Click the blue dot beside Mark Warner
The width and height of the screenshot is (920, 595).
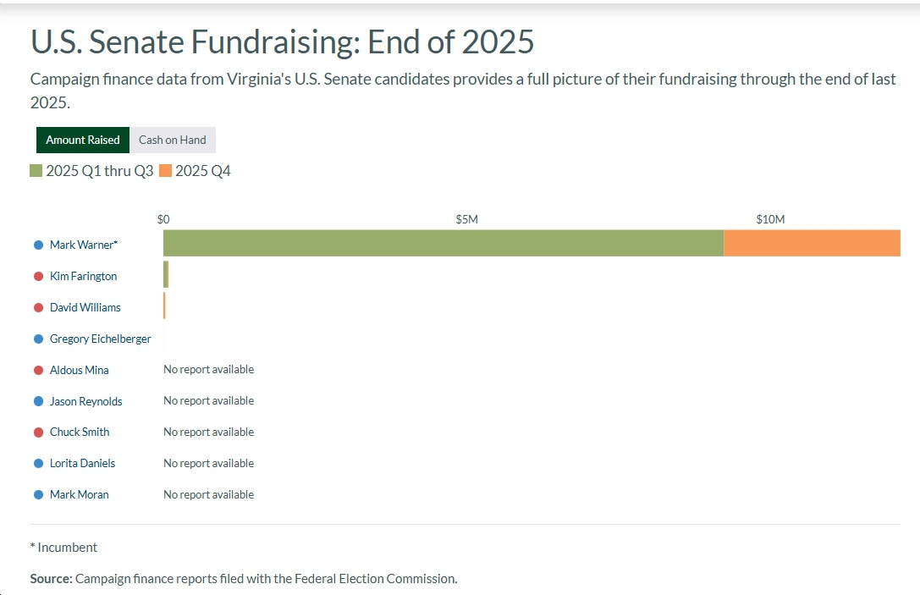pos(38,245)
